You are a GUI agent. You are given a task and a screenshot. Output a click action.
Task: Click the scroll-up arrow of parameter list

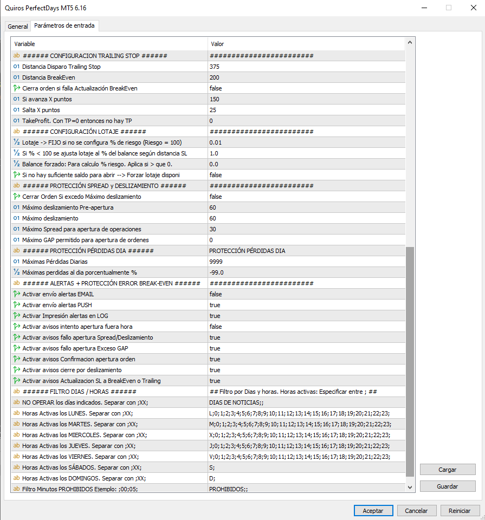410,43
